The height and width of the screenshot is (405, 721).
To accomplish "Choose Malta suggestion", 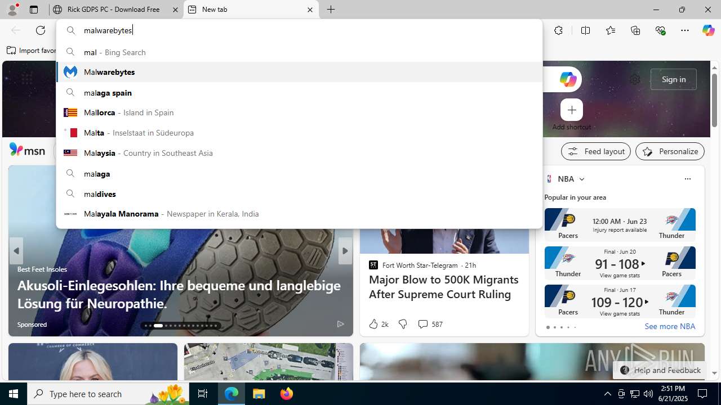I will pos(299,133).
